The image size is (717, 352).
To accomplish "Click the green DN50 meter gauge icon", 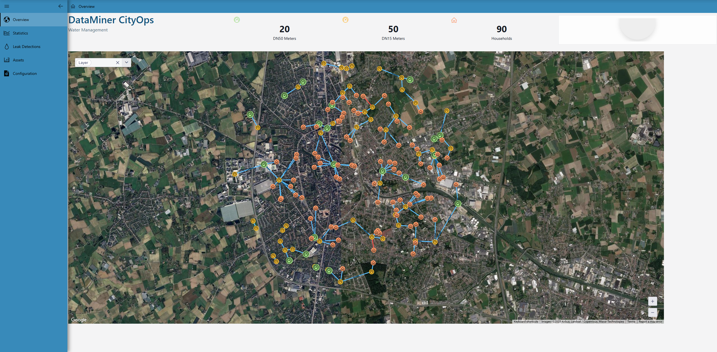I will (x=237, y=20).
